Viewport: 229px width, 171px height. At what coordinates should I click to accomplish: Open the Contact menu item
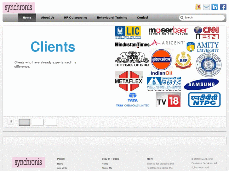(x=142, y=18)
